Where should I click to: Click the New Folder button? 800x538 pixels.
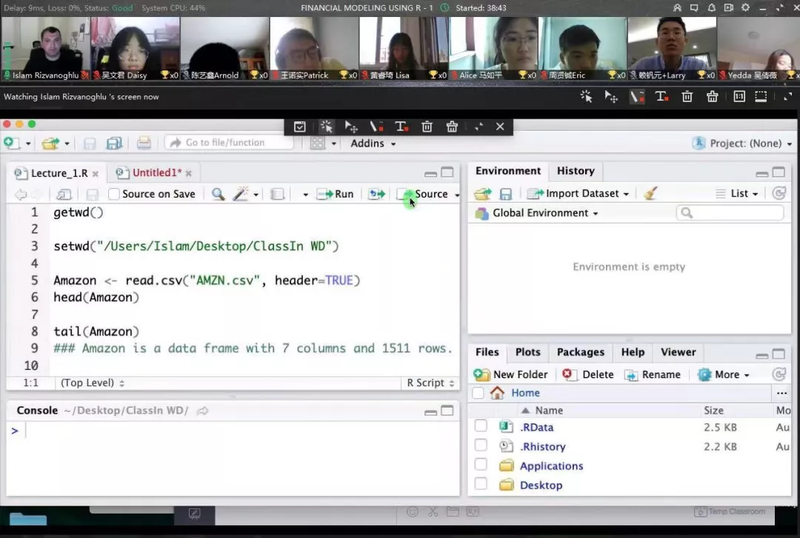(x=510, y=374)
